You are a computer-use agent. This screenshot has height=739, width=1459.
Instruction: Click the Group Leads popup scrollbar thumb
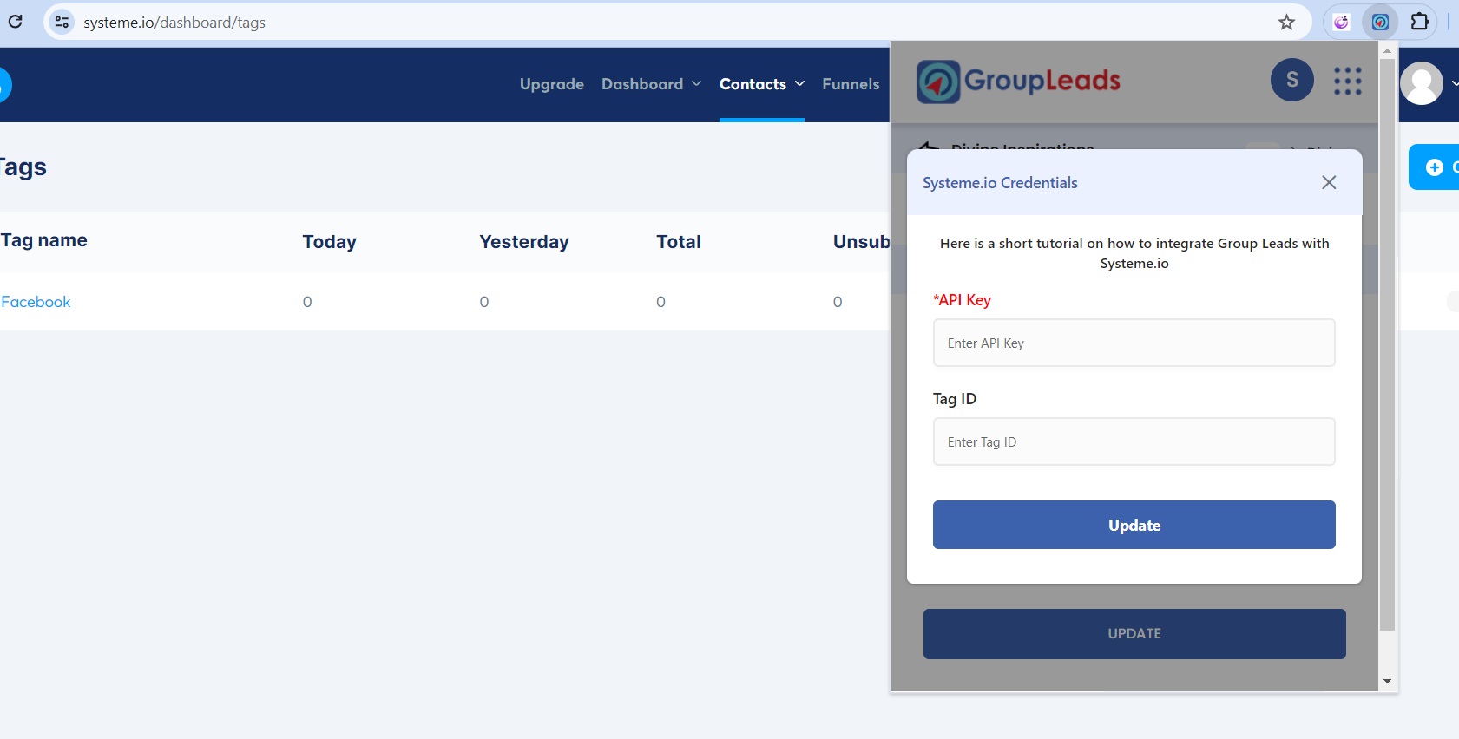(x=1387, y=344)
